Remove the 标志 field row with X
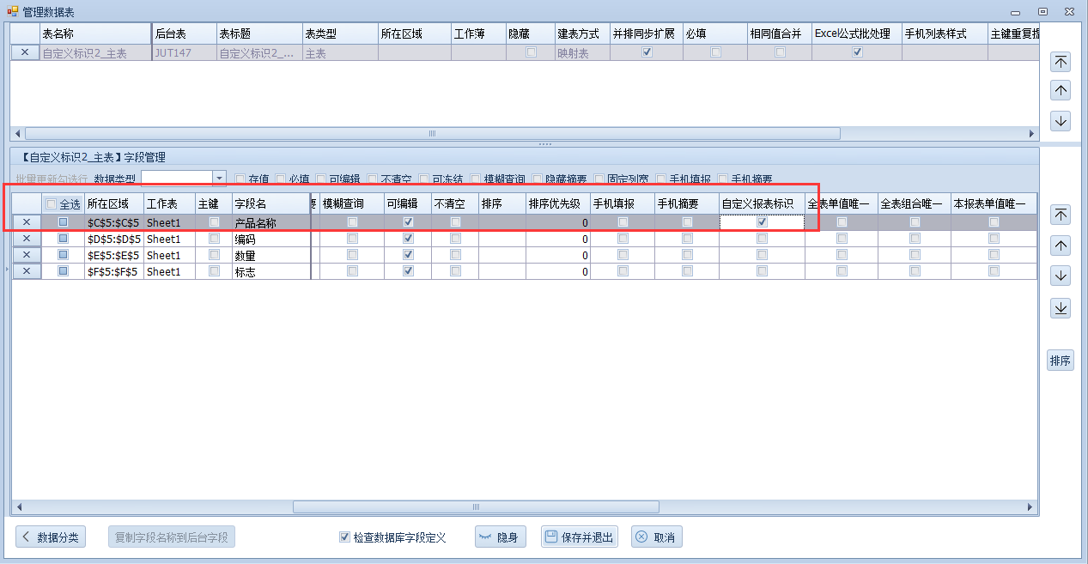Image resolution: width=1088 pixels, height=564 pixels. tap(27, 271)
